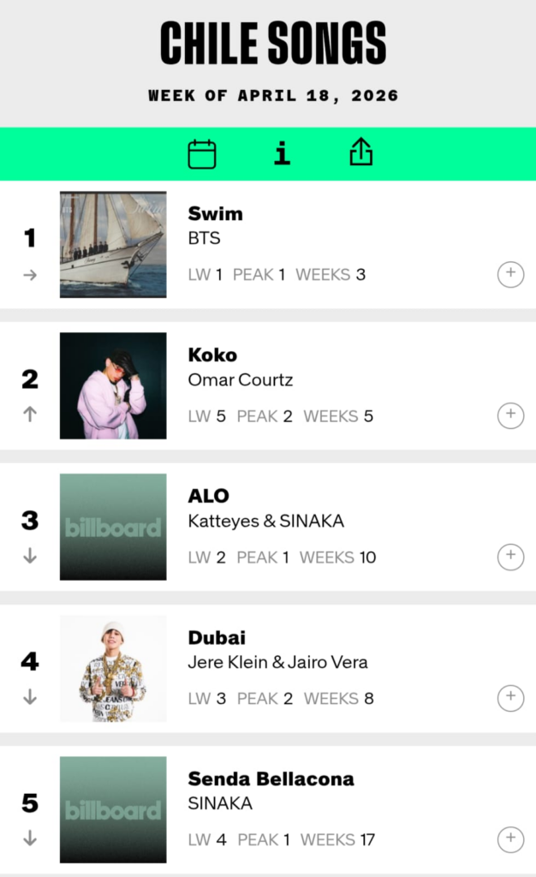Open the Koko cover artwork
536x877 pixels.
(x=113, y=385)
